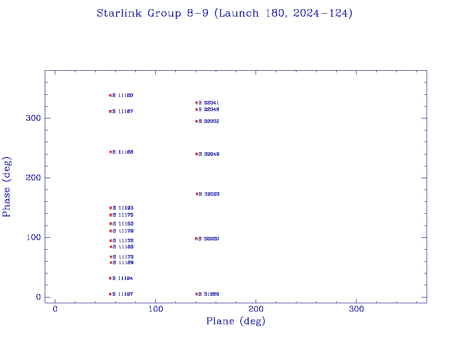Screen dimensions: 449x337
Task: Select data label S 11179
Action: 123,231
